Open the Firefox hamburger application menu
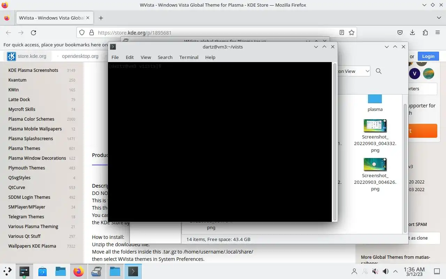This screenshot has width=446, height=279. [x=438, y=32]
